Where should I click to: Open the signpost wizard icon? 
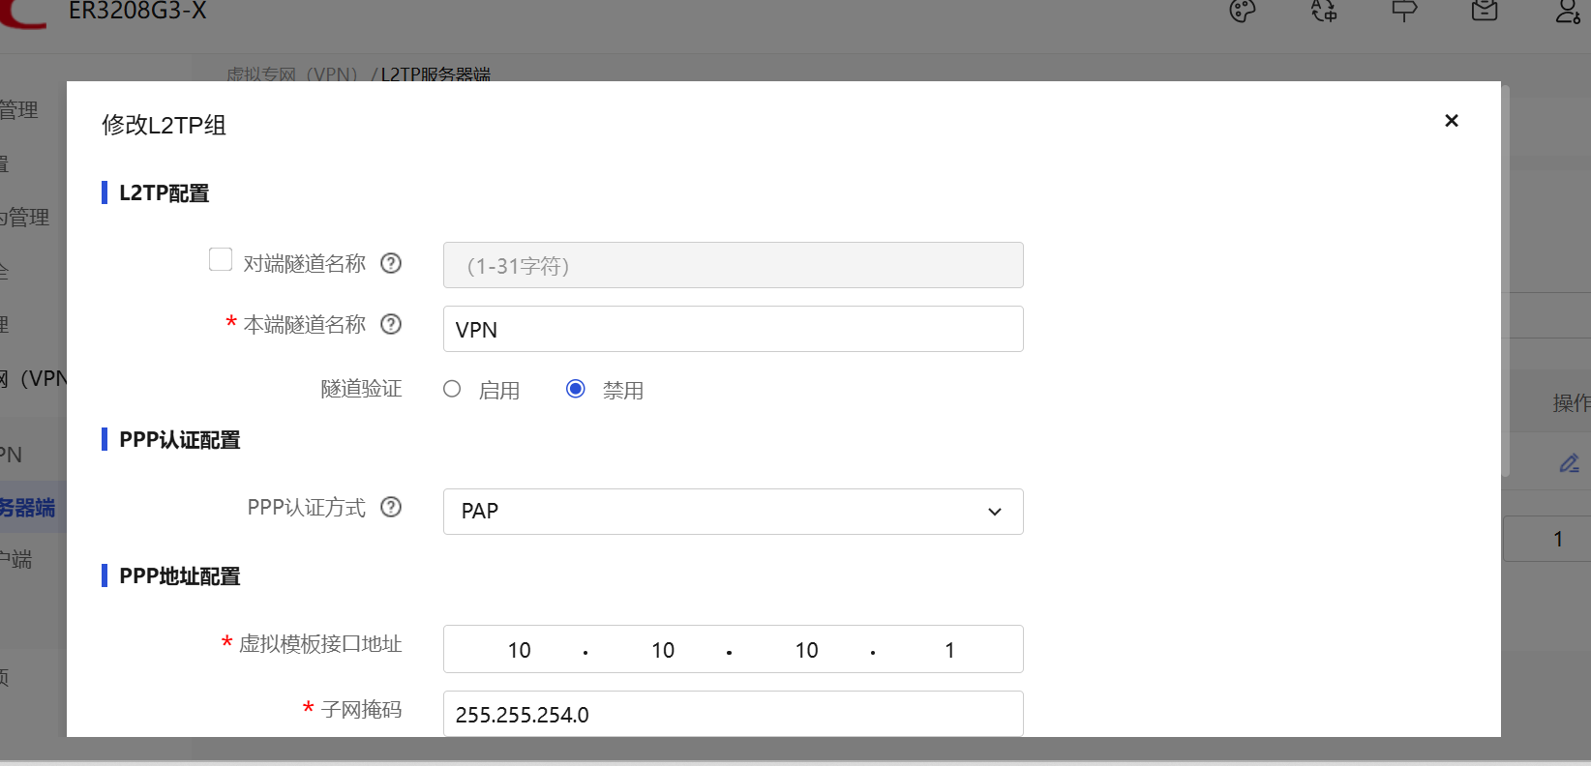click(1404, 12)
